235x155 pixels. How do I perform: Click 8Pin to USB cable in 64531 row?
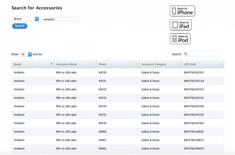point(66,81)
